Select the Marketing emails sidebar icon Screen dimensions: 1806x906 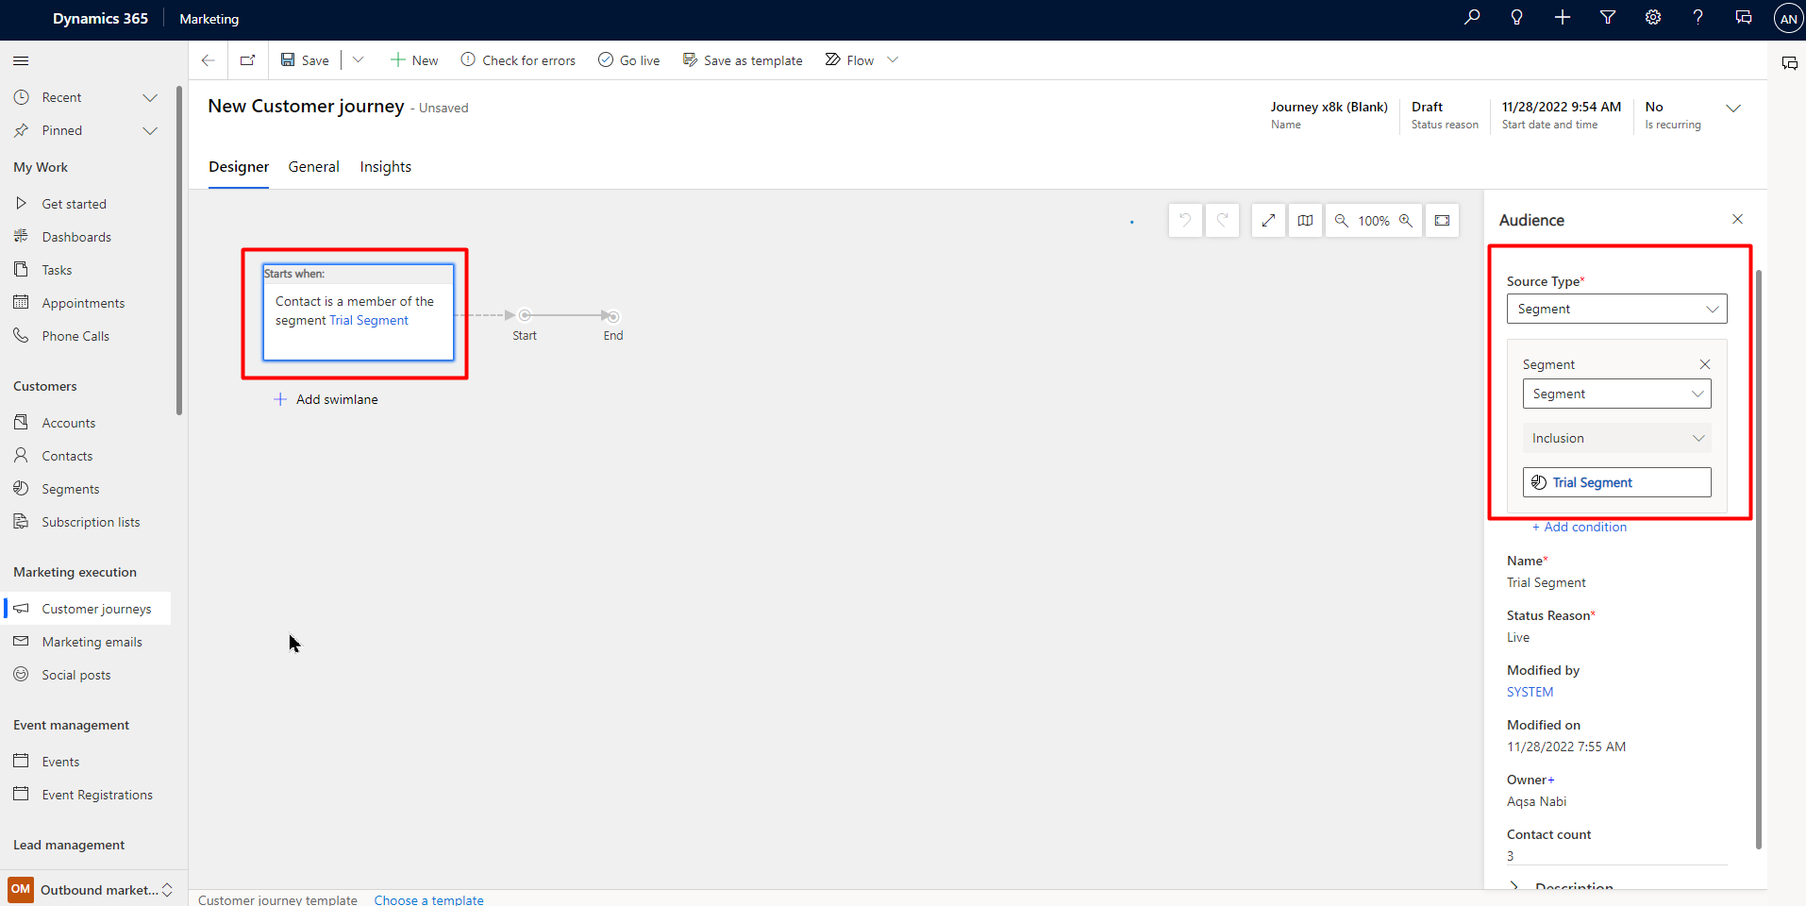[x=21, y=641]
